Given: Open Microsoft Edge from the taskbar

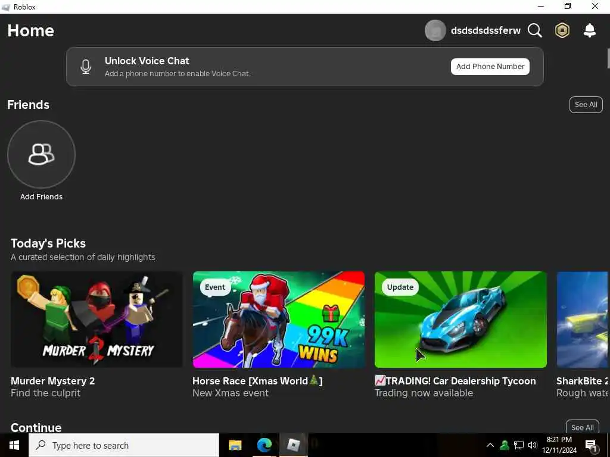Looking at the screenshot, I should [x=264, y=445].
